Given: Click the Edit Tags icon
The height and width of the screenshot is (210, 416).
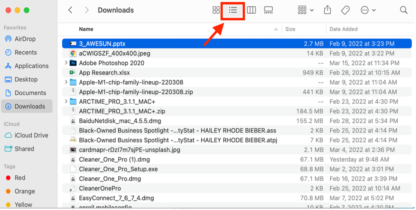Looking at the screenshot, I should click(345, 10).
